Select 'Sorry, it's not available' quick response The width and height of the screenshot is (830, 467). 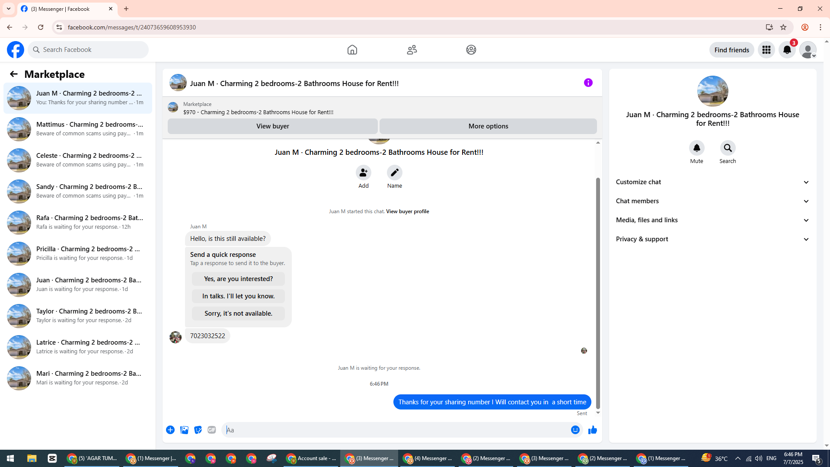click(238, 313)
